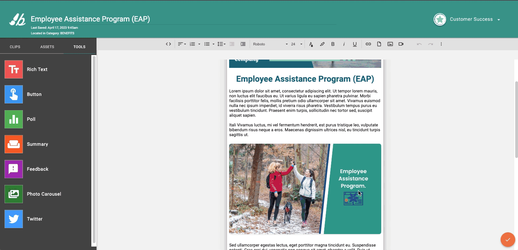518x250 pixels.
Task: Click the Poll tool icon
Action: (14, 119)
